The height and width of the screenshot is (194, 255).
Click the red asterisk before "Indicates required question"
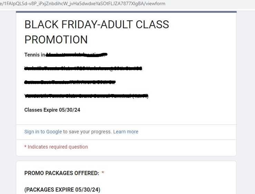point(25,147)
